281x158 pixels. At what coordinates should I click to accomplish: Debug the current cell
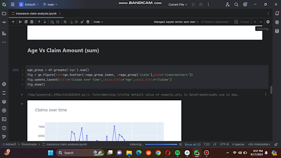coord(58,22)
